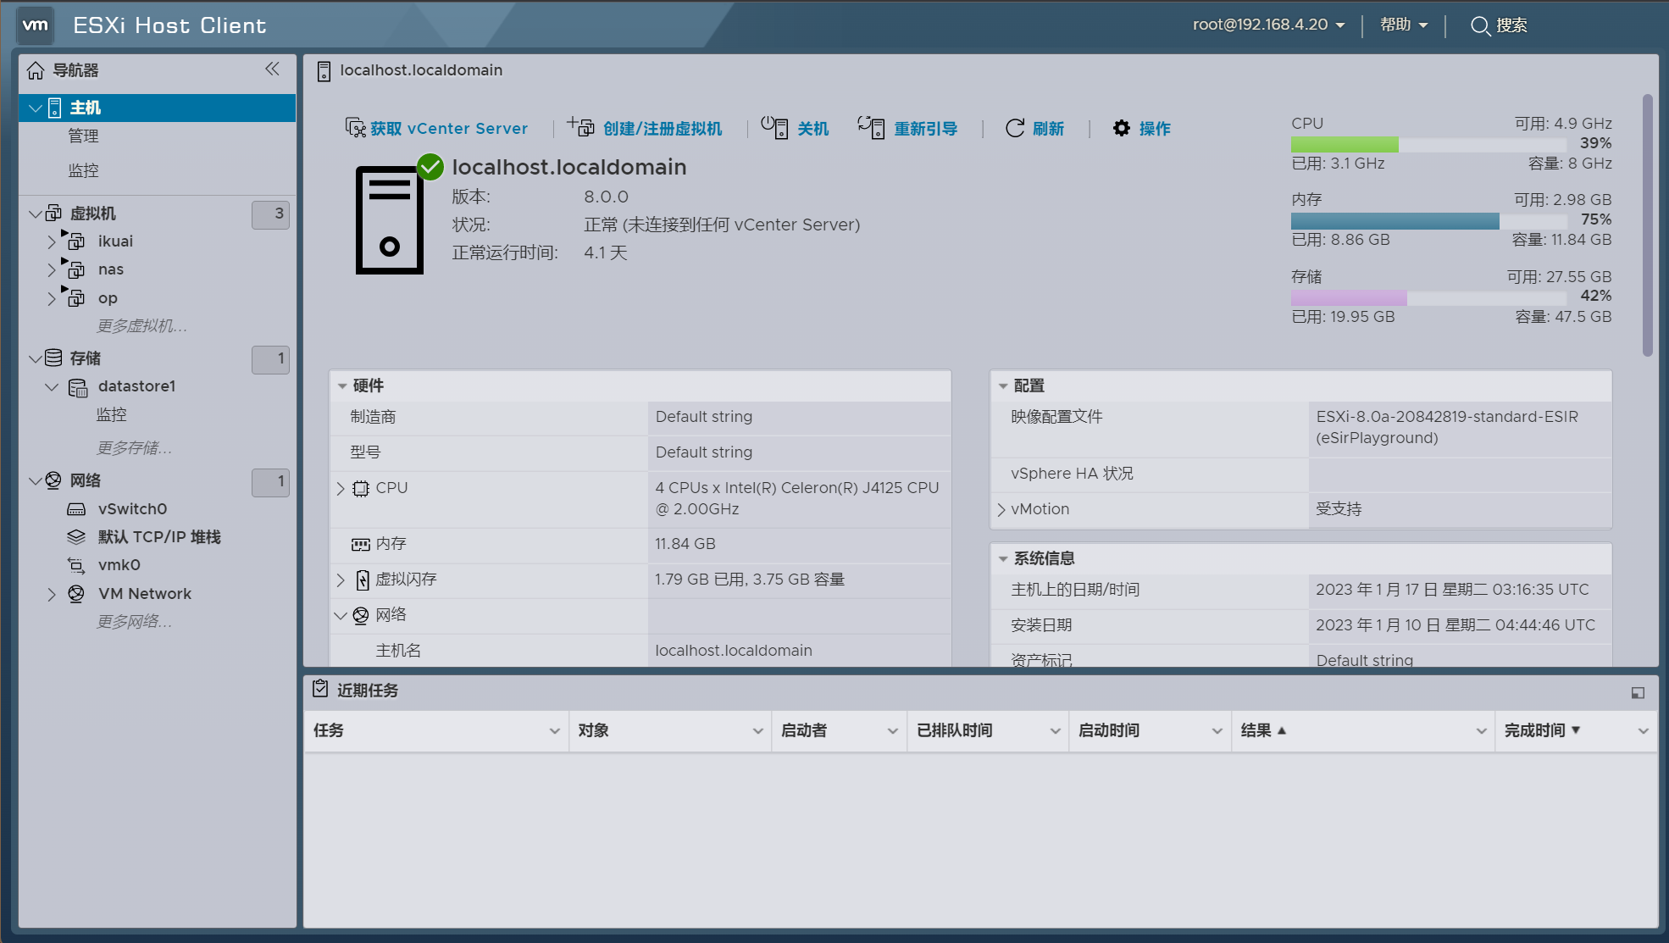Click the default TCP/IP stack icon

click(x=76, y=536)
